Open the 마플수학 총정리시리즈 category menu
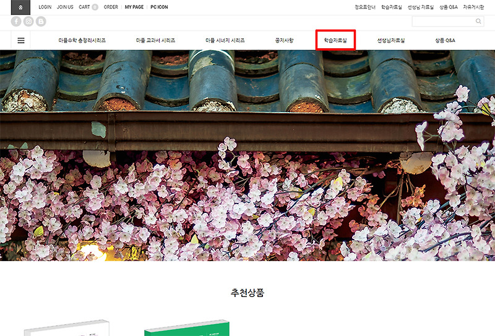This screenshot has width=495, height=336. [x=82, y=40]
